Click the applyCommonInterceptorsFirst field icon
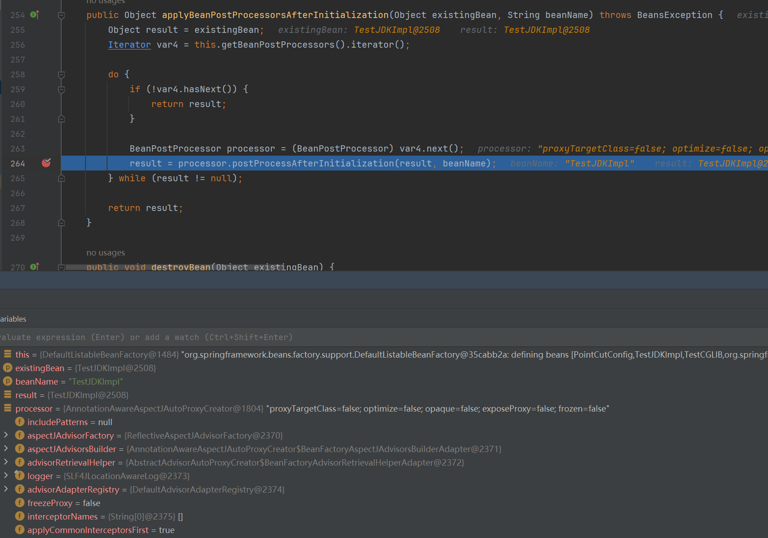This screenshot has height=538, width=768. [x=20, y=529]
